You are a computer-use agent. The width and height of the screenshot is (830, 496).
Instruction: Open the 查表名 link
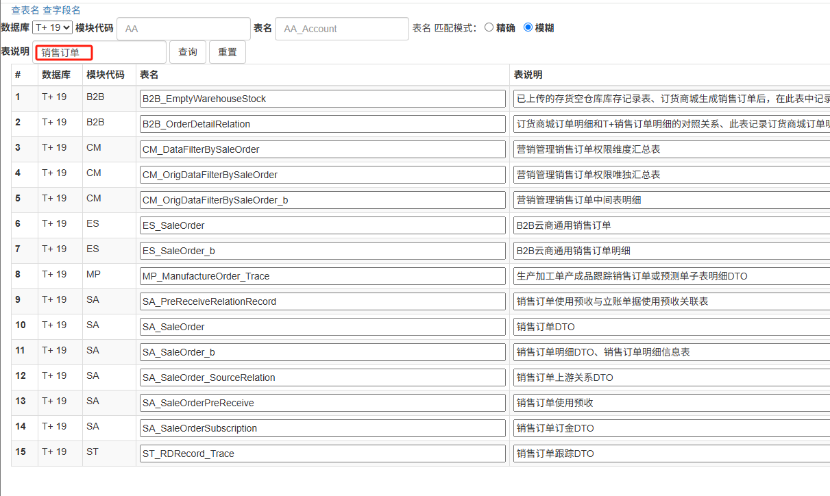(x=25, y=10)
